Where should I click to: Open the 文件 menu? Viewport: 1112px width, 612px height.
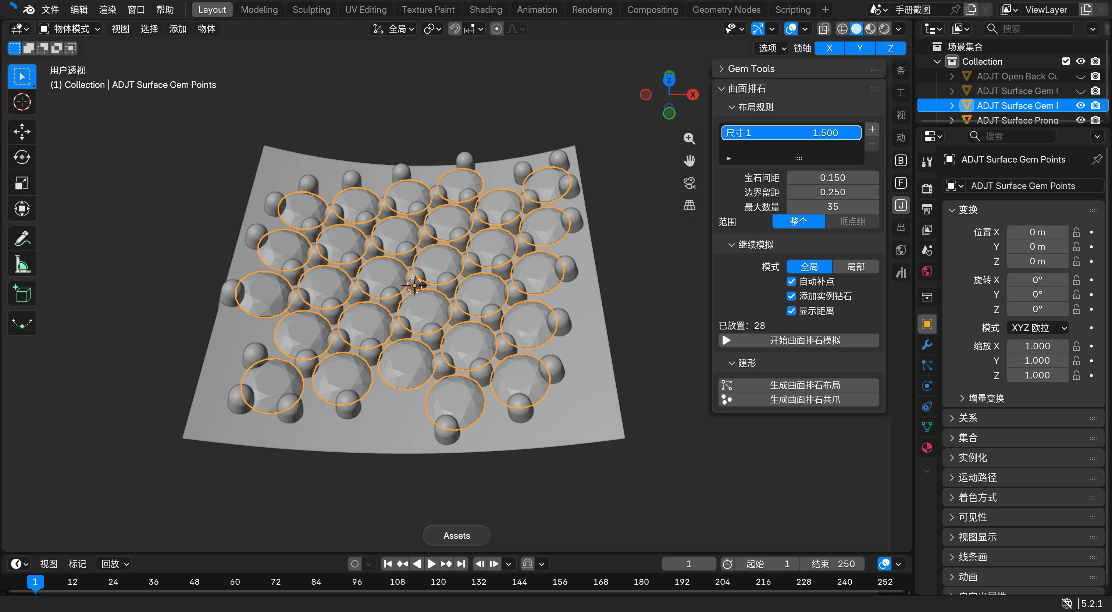[x=50, y=10]
